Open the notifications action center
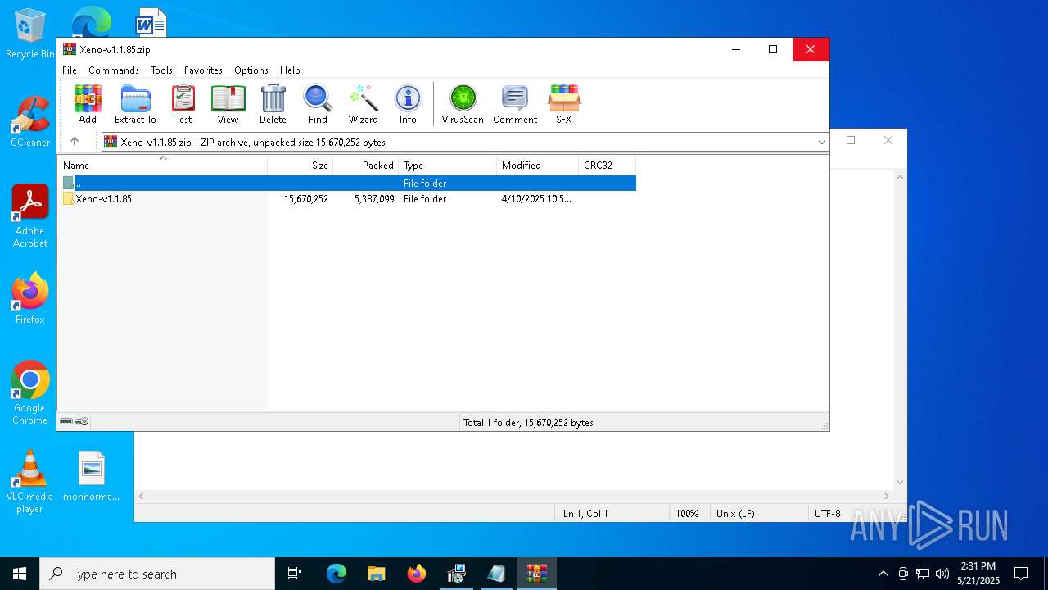The width and height of the screenshot is (1048, 590). (x=1021, y=574)
